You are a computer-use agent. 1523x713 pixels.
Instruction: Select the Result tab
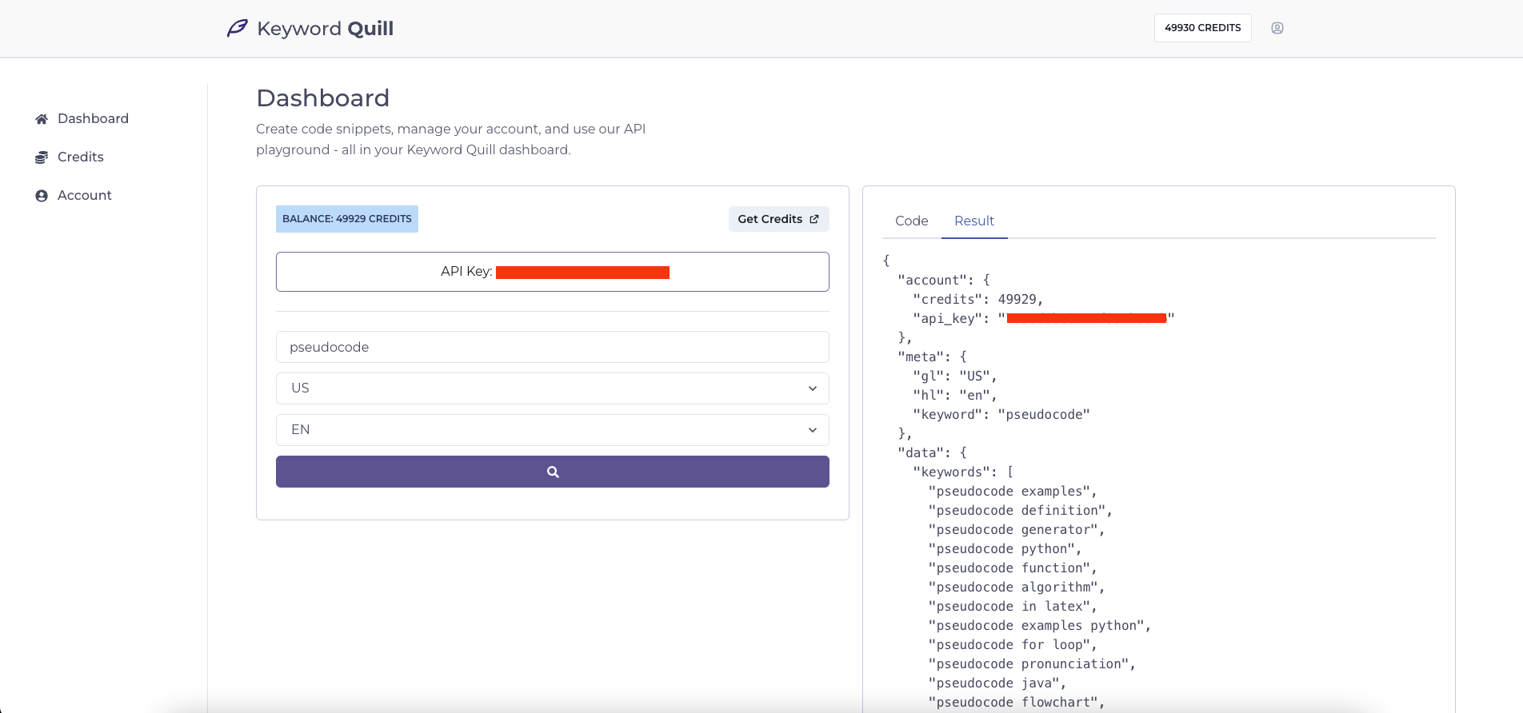(x=974, y=221)
